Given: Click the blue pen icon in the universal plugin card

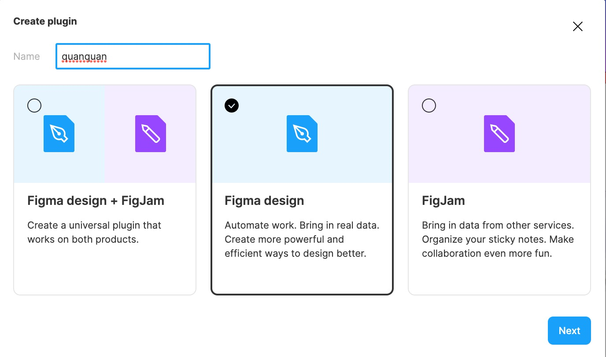Looking at the screenshot, I should coord(59,134).
